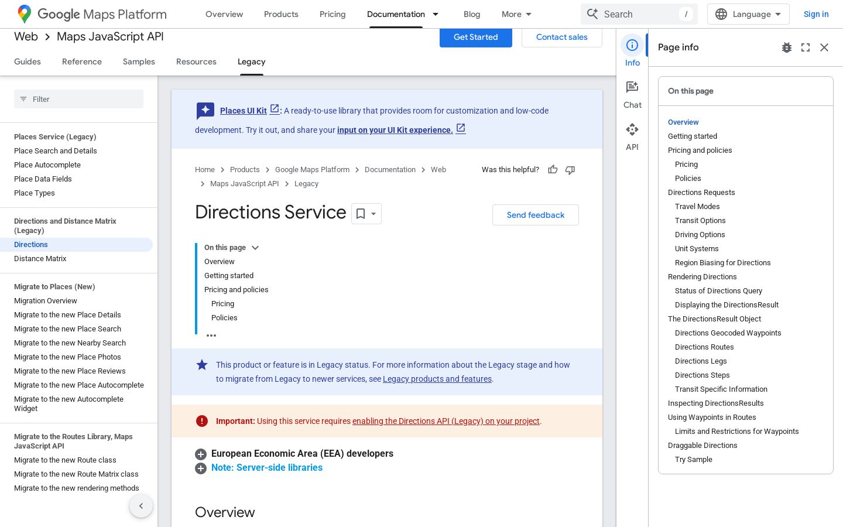The width and height of the screenshot is (843, 527).
Task: Click thumbs up helpful icon
Action: coord(553,170)
